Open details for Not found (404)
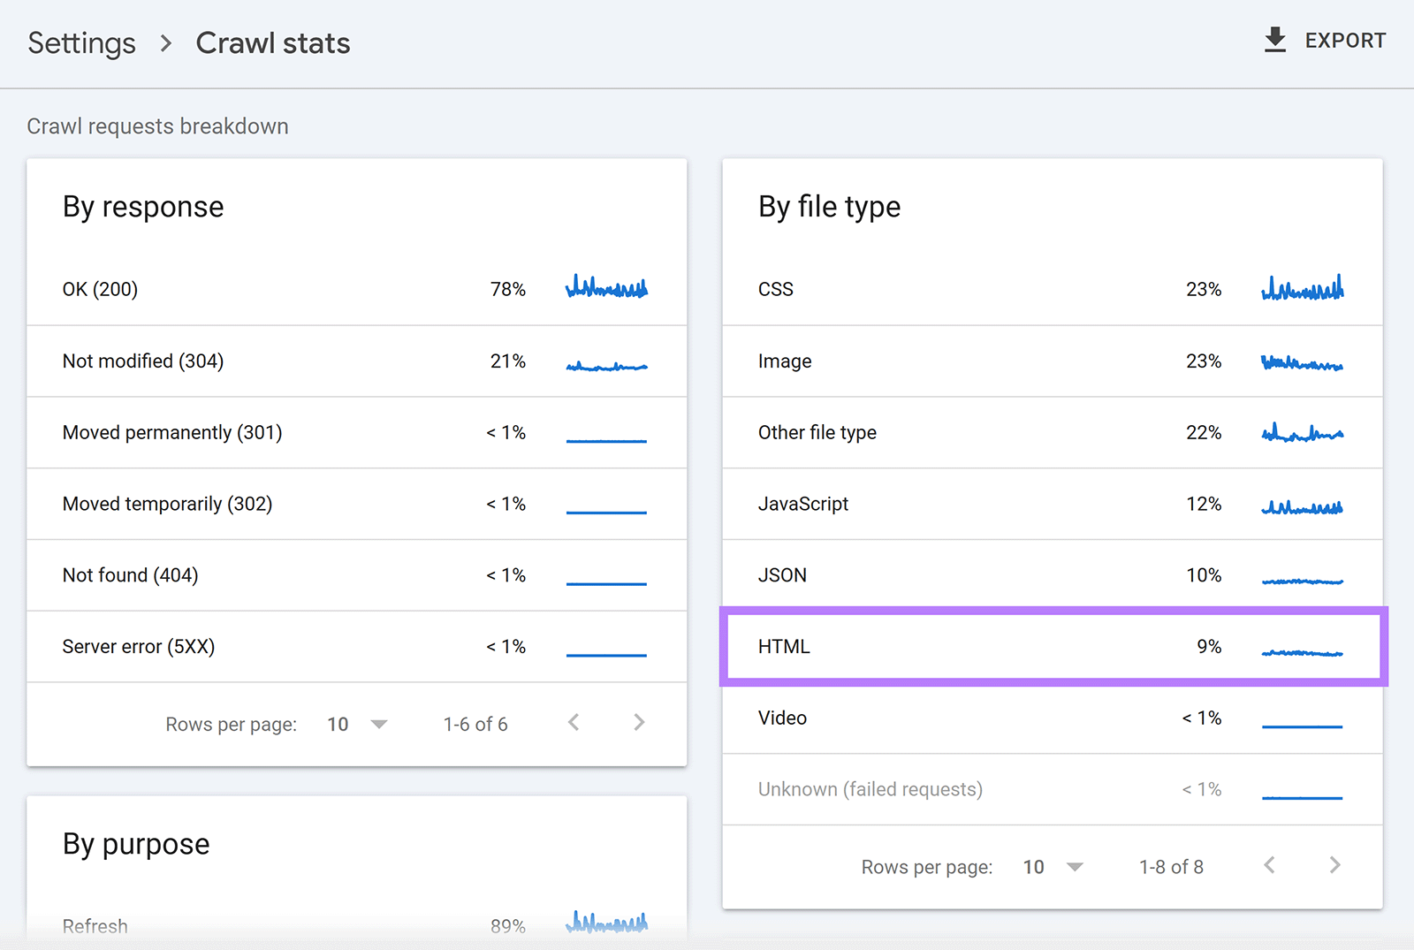Viewport: 1414px width, 950px height. 130,575
